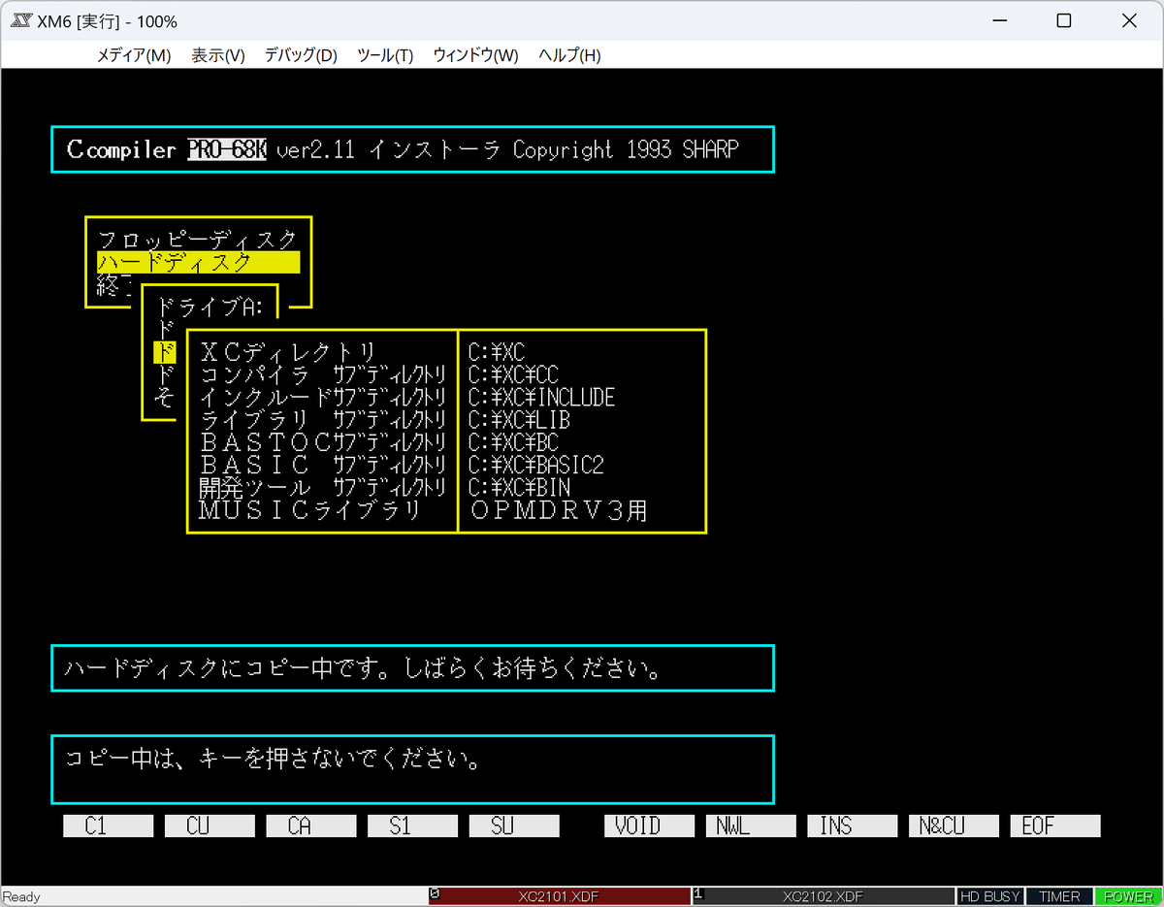Click the green POWER indicator
The width and height of the screenshot is (1164, 907).
tap(1128, 896)
